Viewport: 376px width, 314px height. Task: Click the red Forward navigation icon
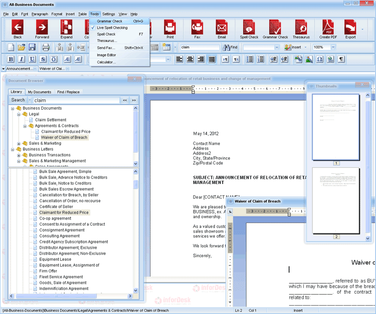pos(42,27)
